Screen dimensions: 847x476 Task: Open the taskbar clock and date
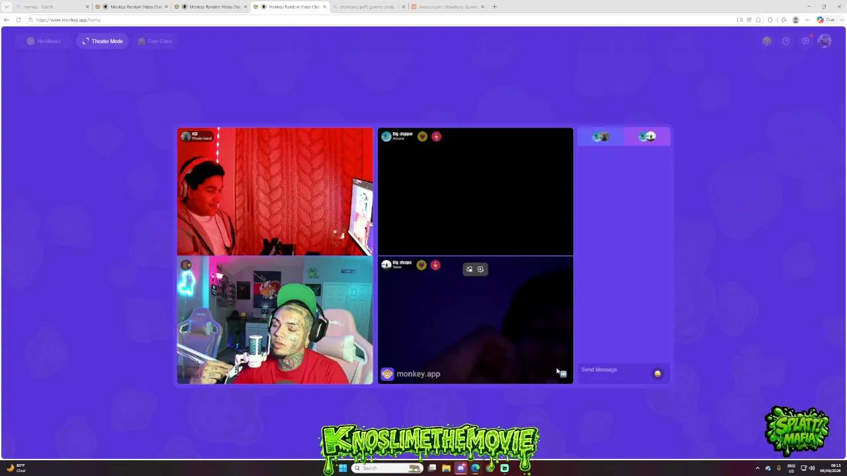point(832,468)
